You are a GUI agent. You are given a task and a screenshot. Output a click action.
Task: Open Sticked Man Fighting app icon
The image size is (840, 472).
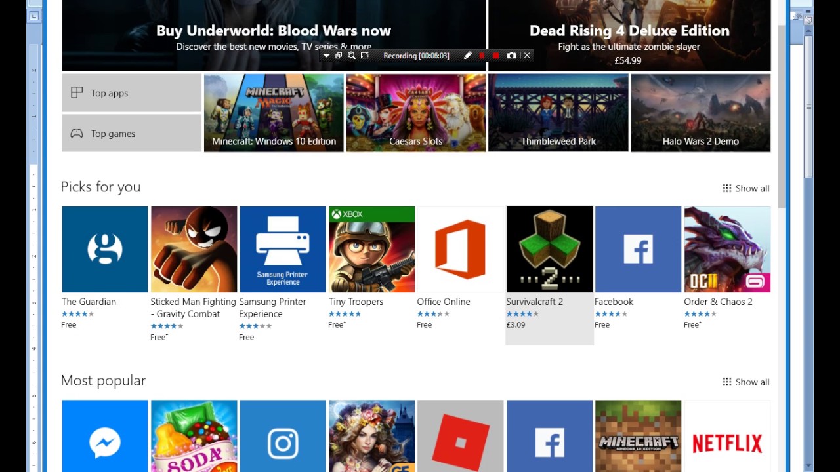(194, 249)
